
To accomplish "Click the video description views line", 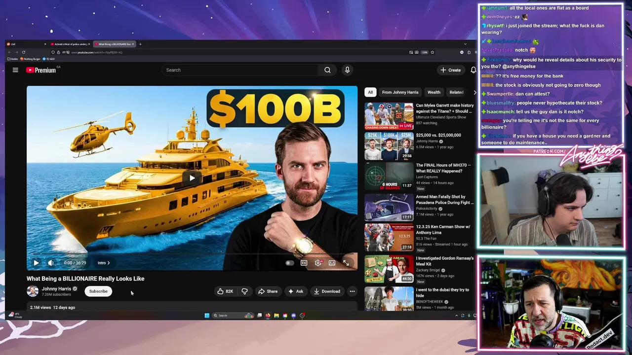I will [52, 308].
